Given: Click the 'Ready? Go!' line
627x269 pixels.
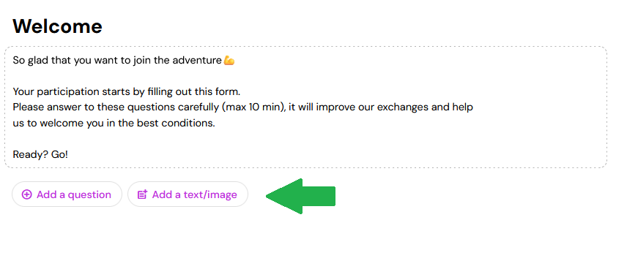Looking at the screenshot, I should coord(40,154).
